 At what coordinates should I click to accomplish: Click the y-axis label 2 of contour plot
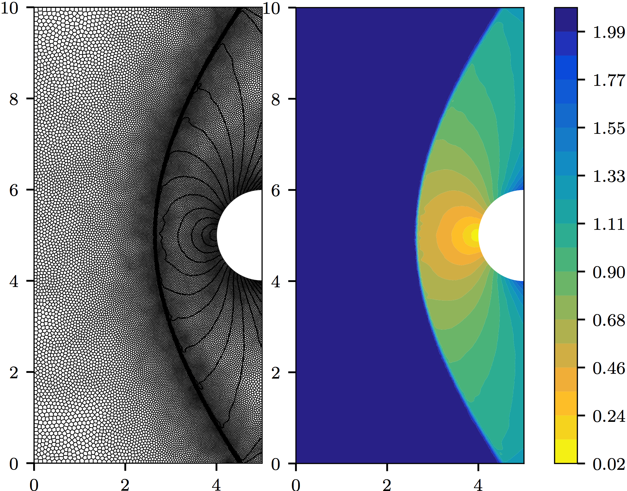click(276, 373)
